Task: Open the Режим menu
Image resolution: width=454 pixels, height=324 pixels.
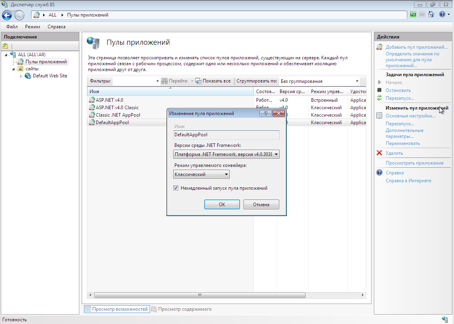Action: click(x=33, y=27)
